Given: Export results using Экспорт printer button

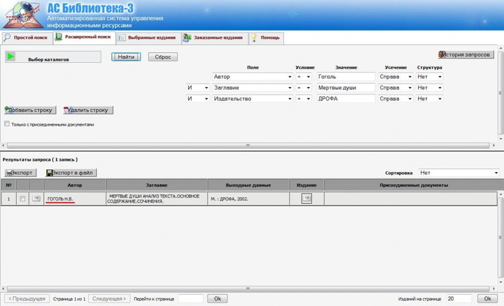Looking at the screenshot, I should 21,173.
